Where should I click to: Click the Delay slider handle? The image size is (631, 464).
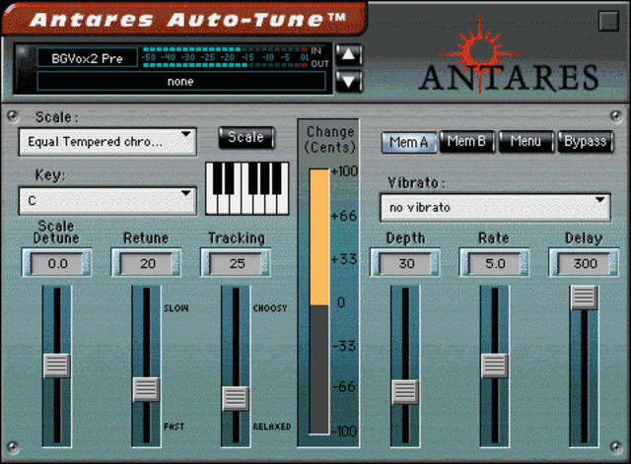point(584,298)
